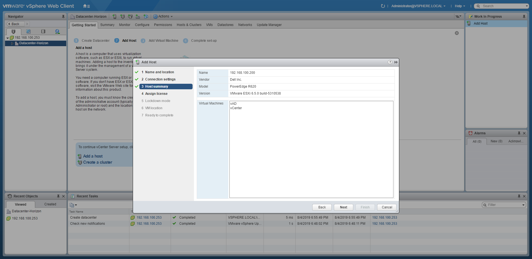Toggle the pin on Alarms panel
The image size is (532, 259).
(519, 133)
